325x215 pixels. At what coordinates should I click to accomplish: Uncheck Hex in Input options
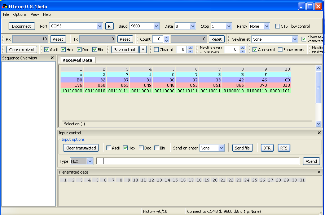[125, 148]
